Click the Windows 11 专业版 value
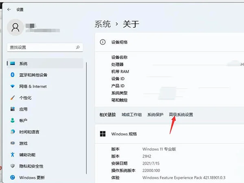 pyautogui.click(x=159, y=149)
